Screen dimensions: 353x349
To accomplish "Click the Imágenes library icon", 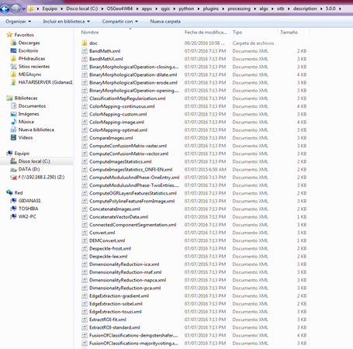I will tap(13, 114).
